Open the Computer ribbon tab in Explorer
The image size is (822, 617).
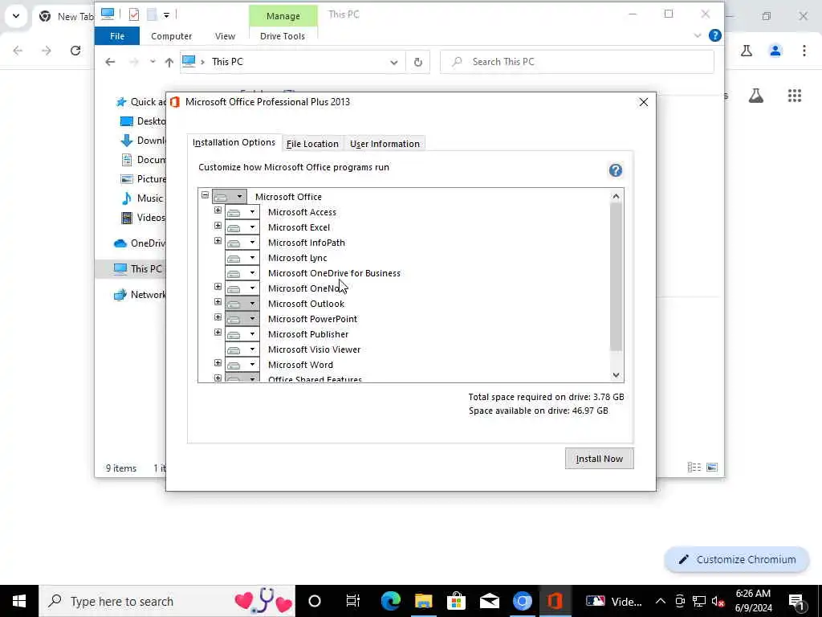click(172, 36)
